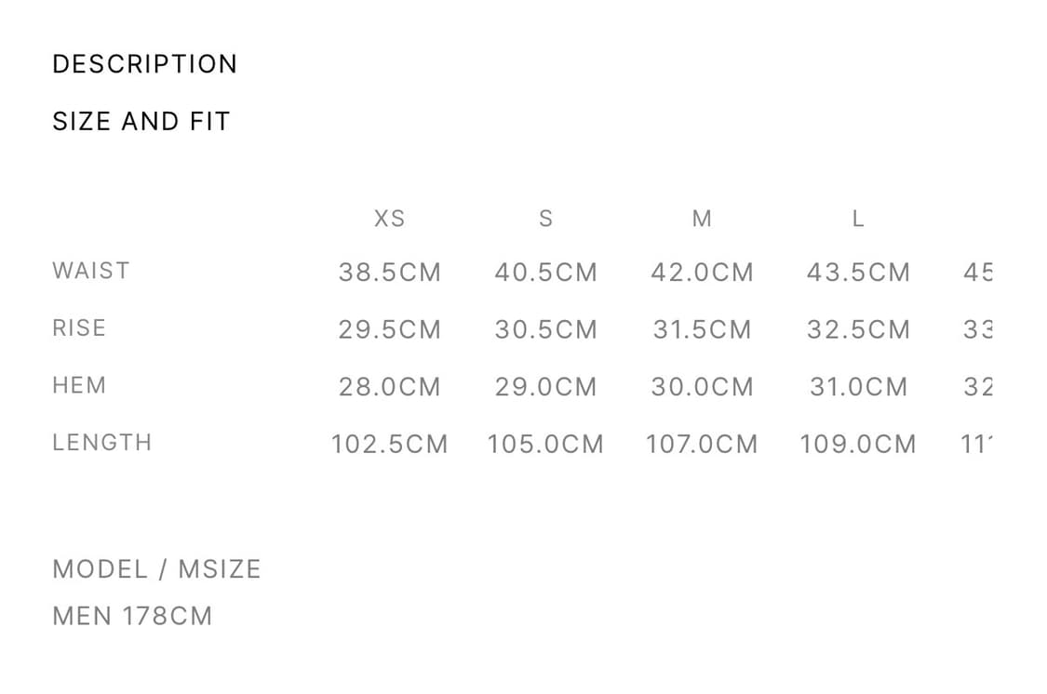Click the M size column header
1047x694 pixels.
pyautogui.click(x=702, y=219)
